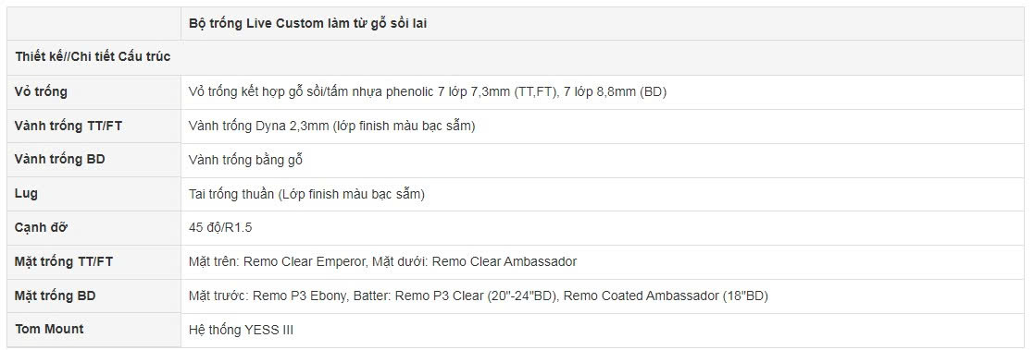Click the 'Vành trống BD' label
The width and height of the screenshot is (1034, 350).
coord(59,160)
